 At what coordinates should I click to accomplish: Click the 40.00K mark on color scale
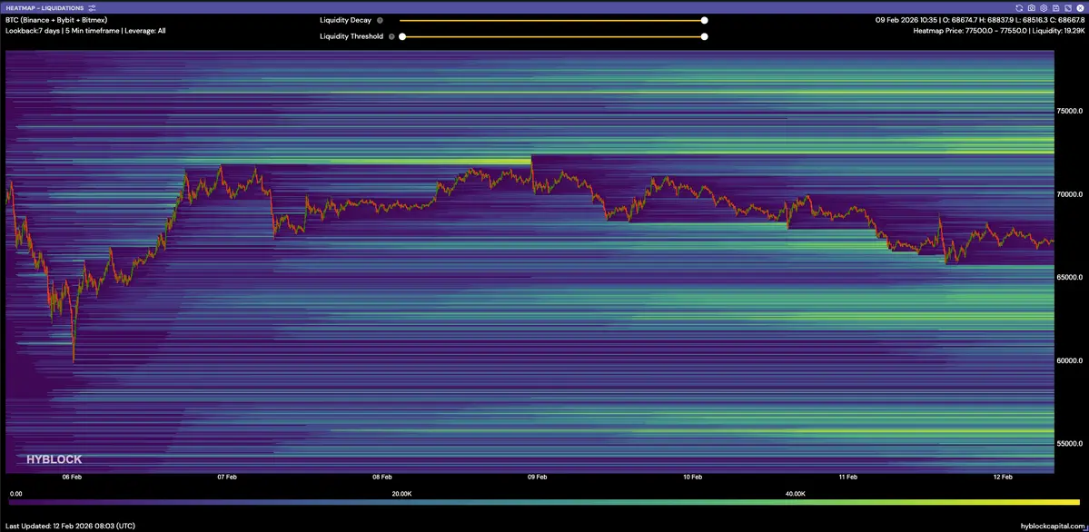pyautogui.click(x=795, y=494)
